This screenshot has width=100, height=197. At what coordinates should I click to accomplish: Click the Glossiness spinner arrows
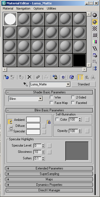coord(43,152)
